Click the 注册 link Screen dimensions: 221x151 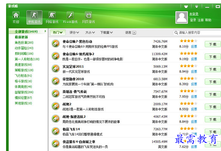tap(201, 20)
